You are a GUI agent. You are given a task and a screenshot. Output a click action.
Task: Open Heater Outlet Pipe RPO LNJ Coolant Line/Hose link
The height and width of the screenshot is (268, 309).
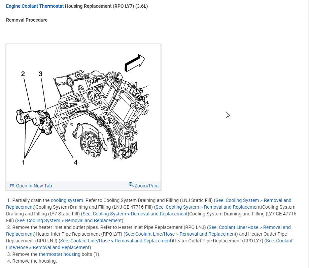coord(116,241)
